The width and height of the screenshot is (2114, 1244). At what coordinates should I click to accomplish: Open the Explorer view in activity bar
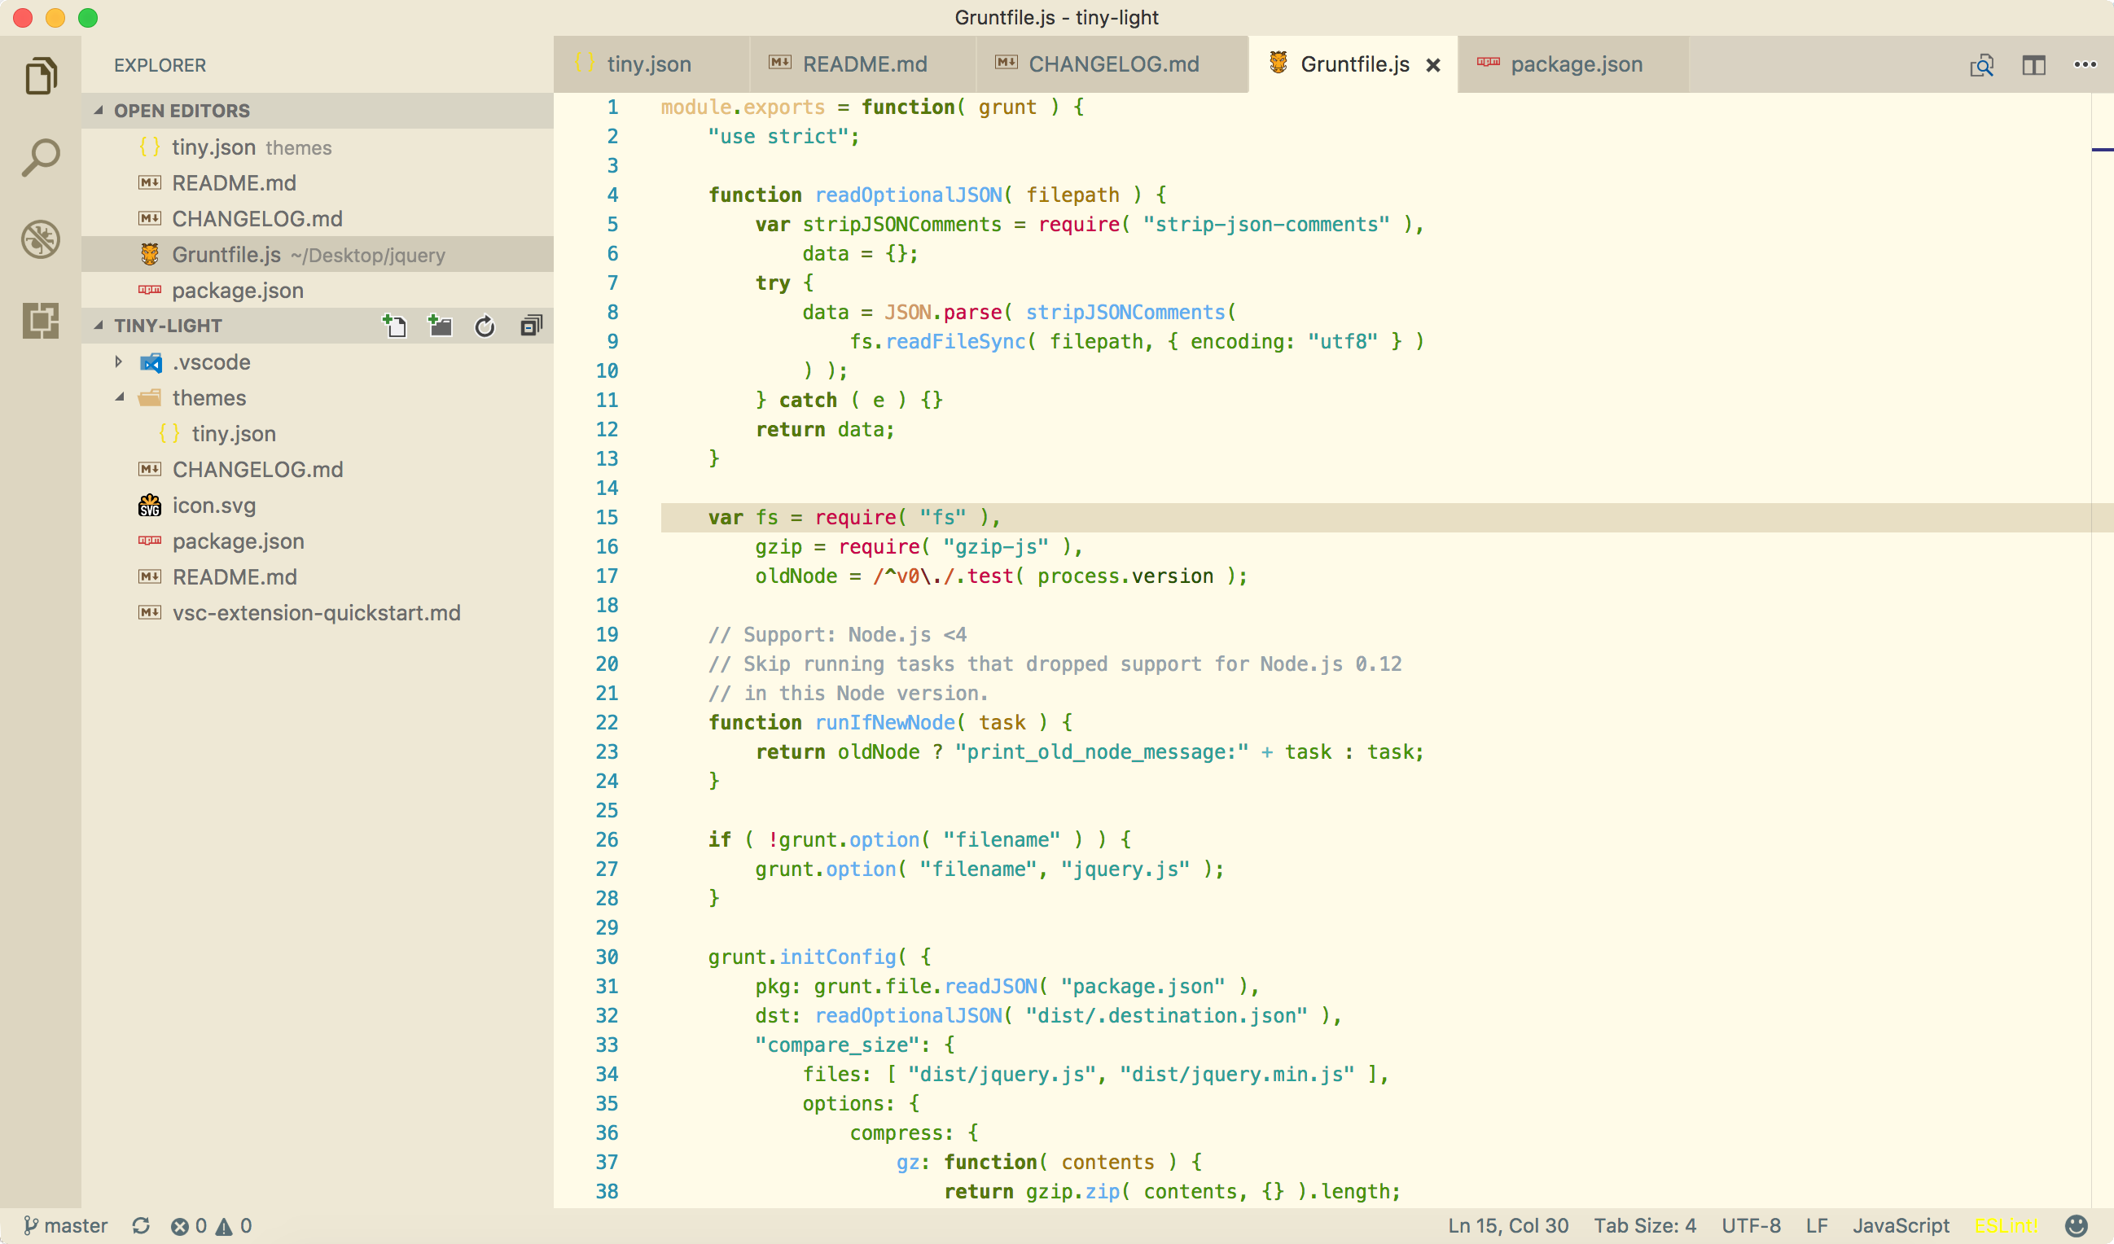(x=40, y=77)
